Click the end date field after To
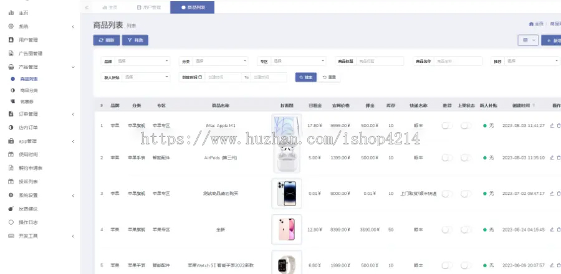The height and width of the screenshot is (274, 561). [x=269, y=77]
